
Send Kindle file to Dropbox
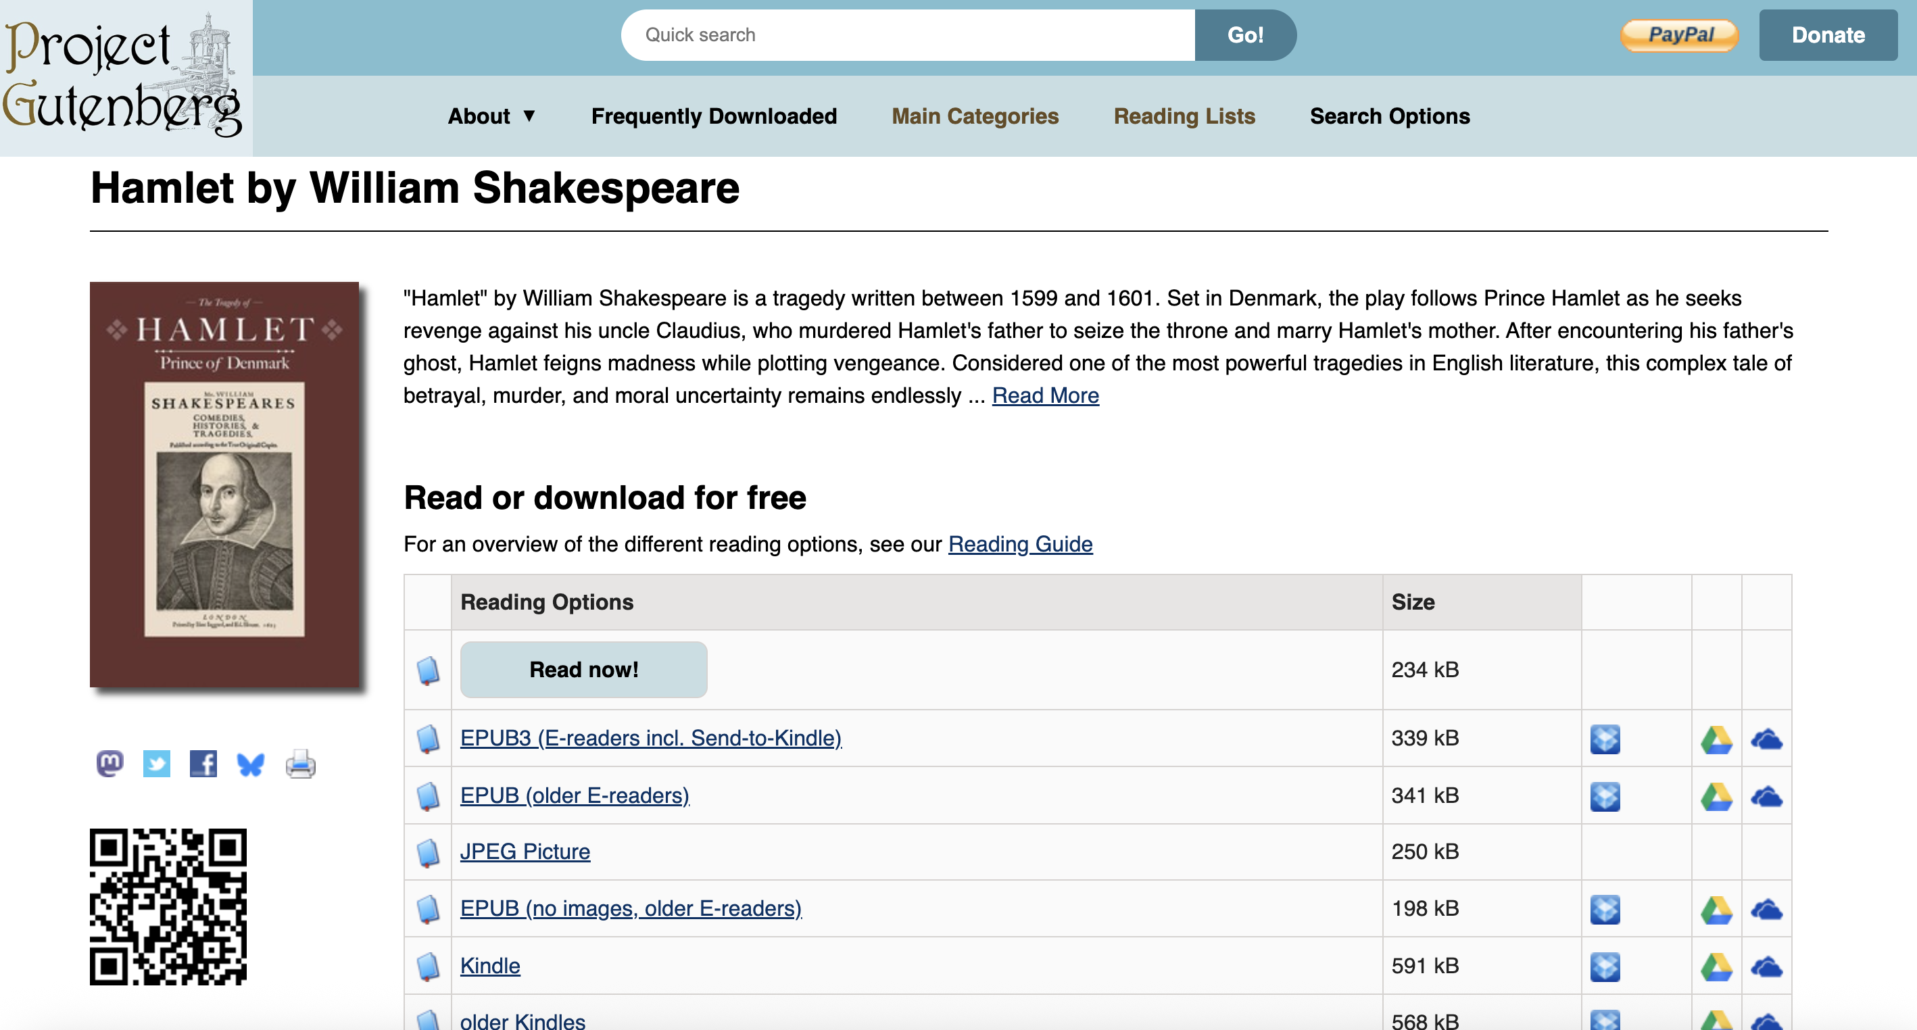[x=1605, y=966]
